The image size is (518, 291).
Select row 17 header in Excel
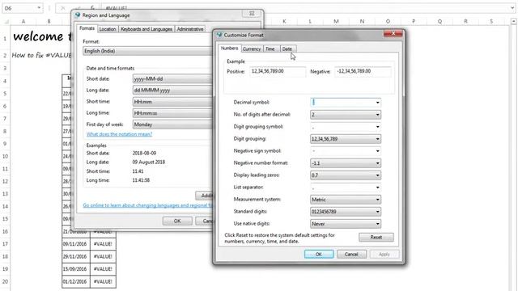pos(6,244)
